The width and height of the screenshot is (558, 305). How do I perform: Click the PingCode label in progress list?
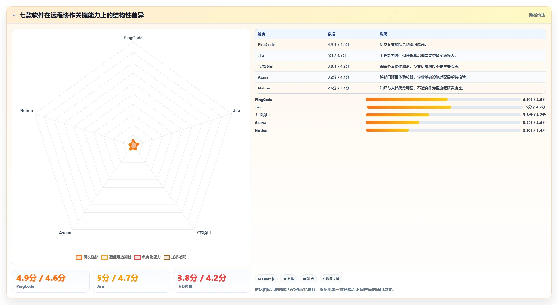[x=263, y=99]
